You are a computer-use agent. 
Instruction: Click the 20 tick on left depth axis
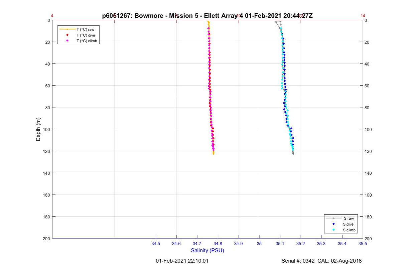point(48,42)
